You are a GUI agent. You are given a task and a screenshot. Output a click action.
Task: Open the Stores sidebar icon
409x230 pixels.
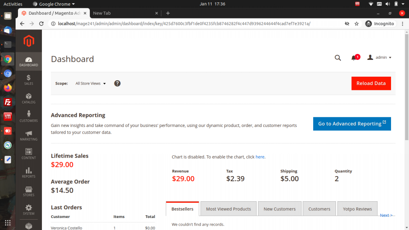point(29,191)
